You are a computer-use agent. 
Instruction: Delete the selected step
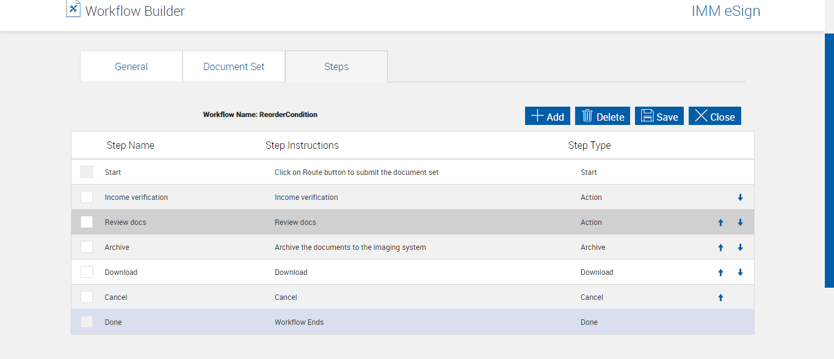coord(603,116)
